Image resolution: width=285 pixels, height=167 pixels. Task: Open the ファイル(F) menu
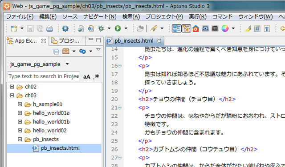click(x=20, y=17)
